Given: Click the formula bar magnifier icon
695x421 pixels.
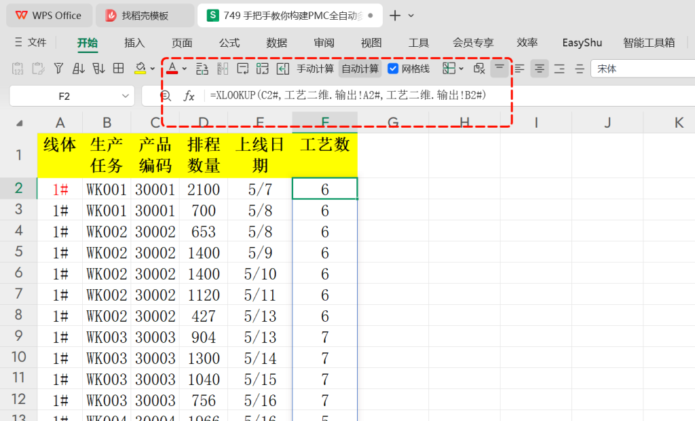Looking at the screenshot, I should point(166,96).
